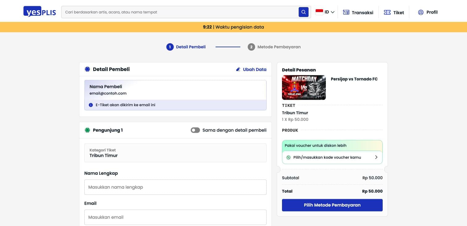467x226 pixels.
Task: Click the blue badge icon beside Detail Pembeli
Action: point(87,69)
